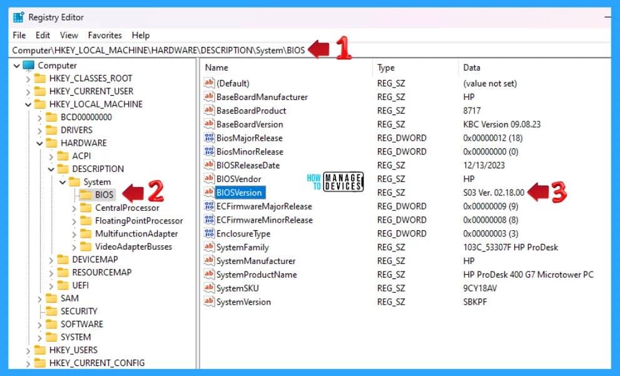
Task: Click the string icon beside BIOSVersion
Action: coord(209,192)
